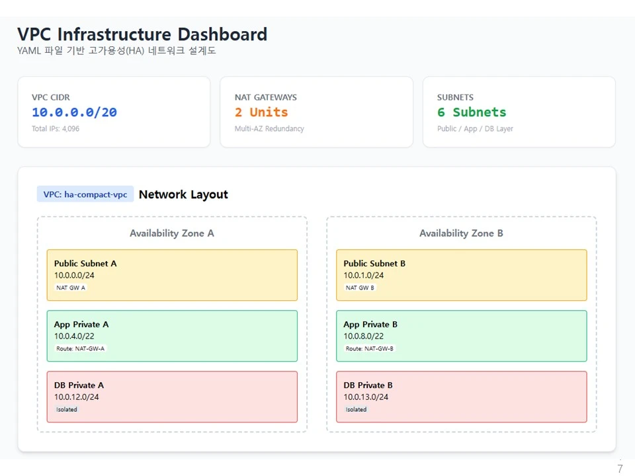Click the VPC CIDR card label
The image size is (635, 476).
(51, 98)
